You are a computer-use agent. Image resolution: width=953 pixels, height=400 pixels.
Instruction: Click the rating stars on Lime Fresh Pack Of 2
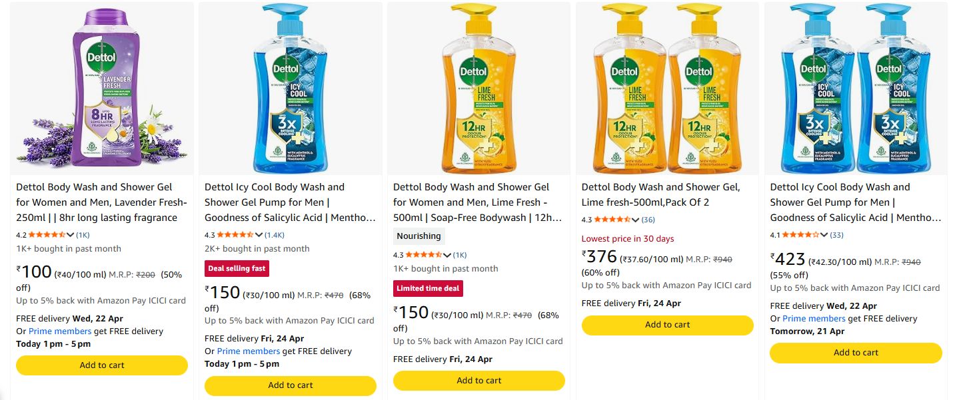pos(612,220)
